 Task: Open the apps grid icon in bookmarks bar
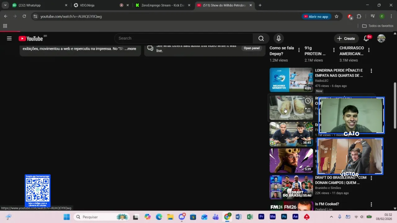click(x=5, y=26)
